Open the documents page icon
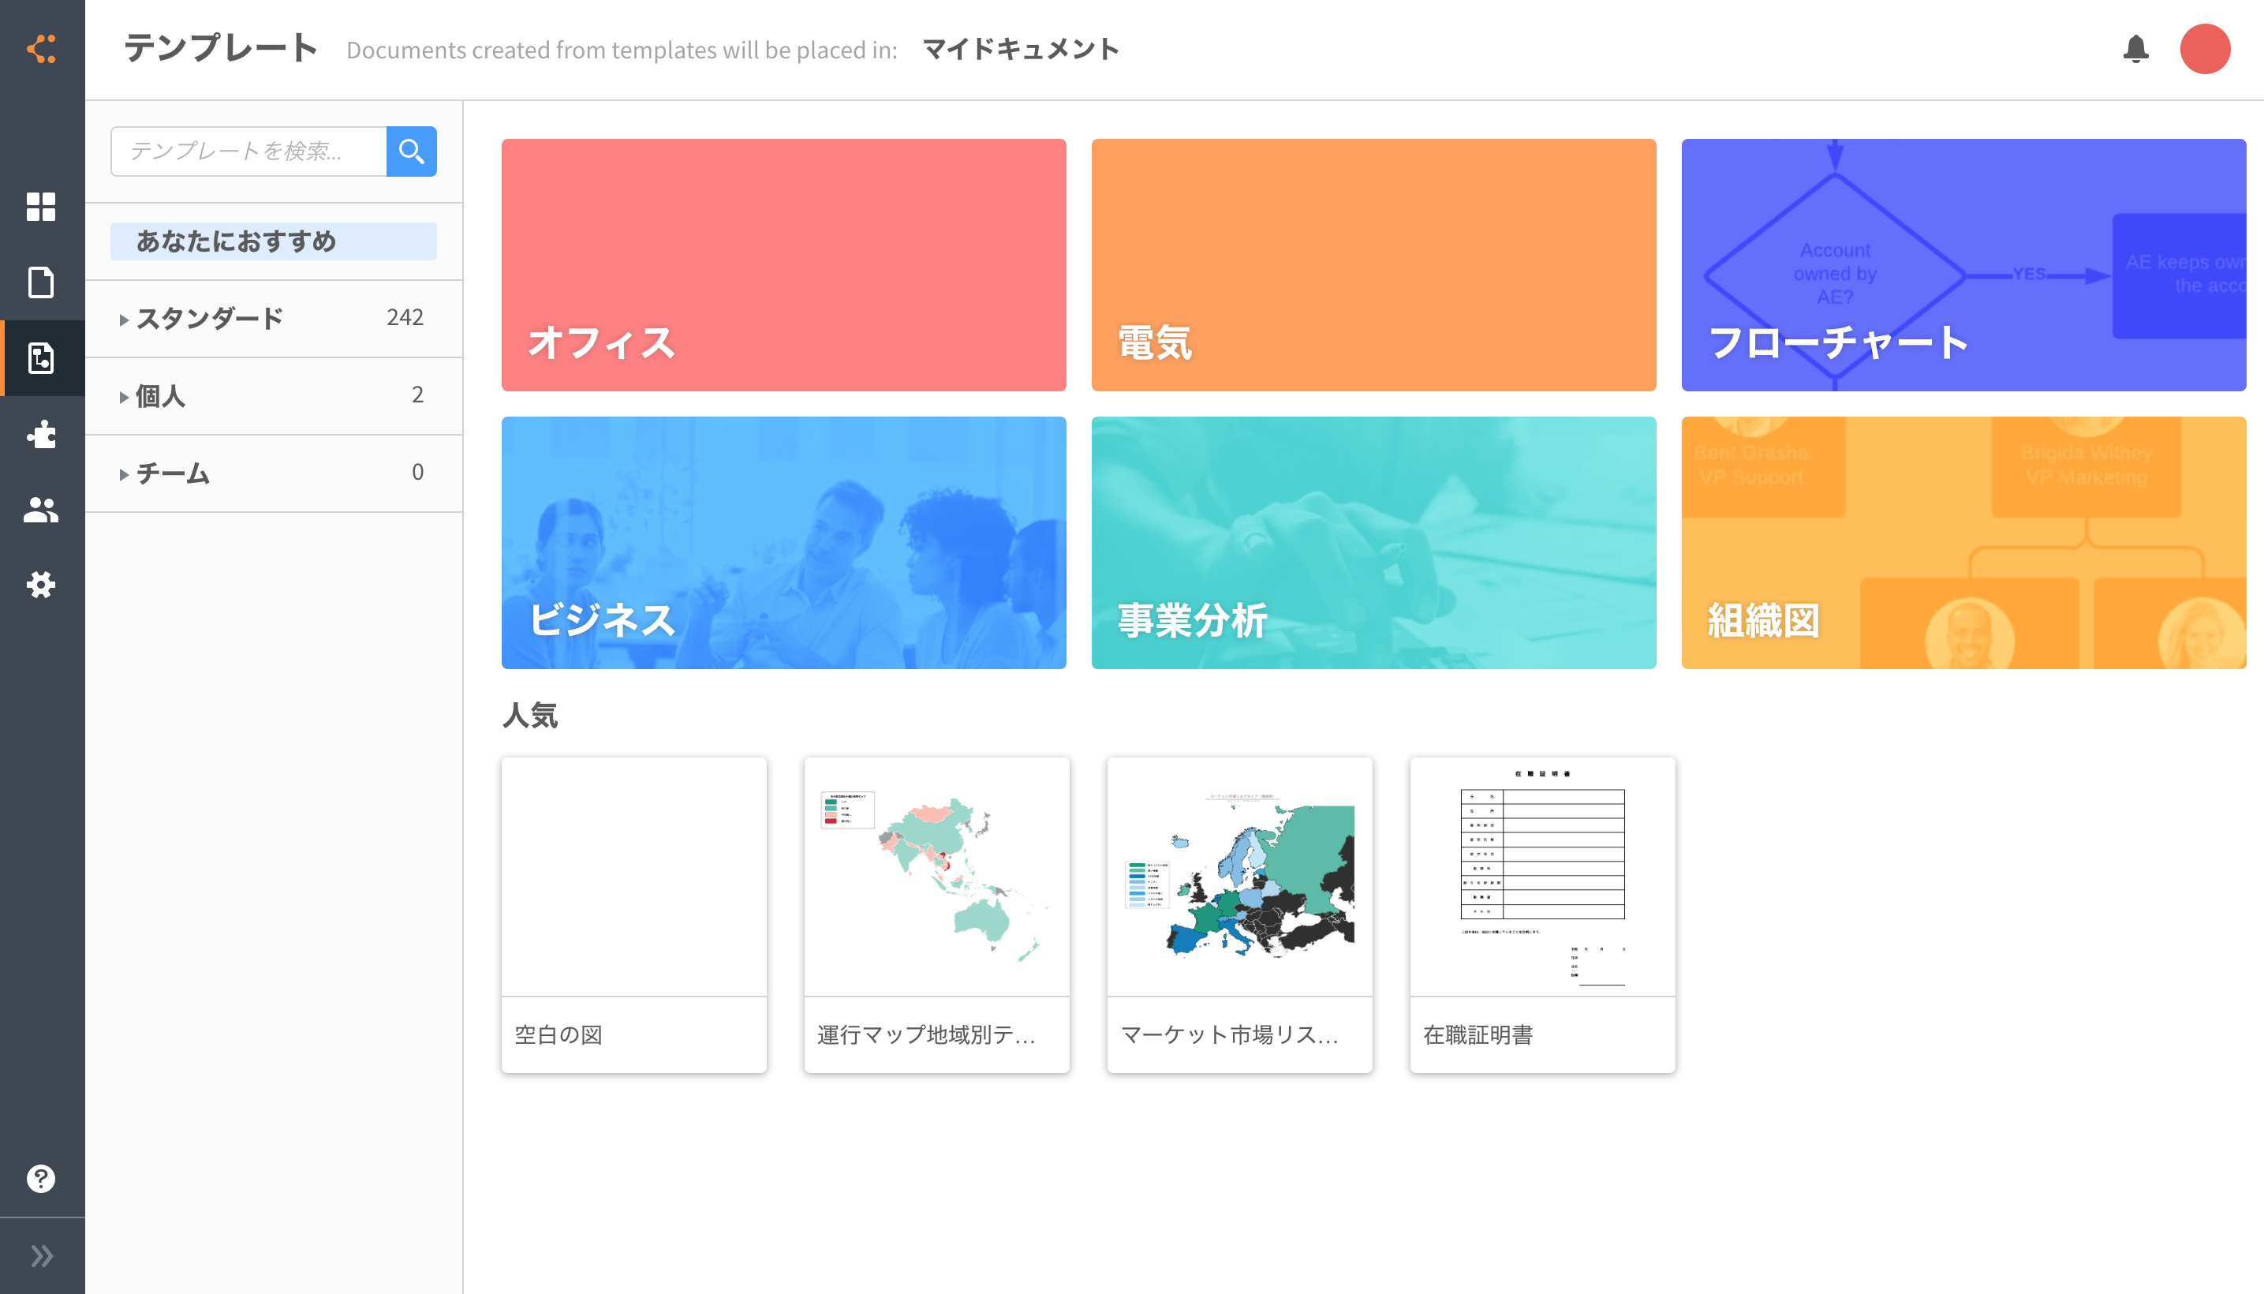Image resolution: width=2264 pixels, height=1294 pixels. 41,282
